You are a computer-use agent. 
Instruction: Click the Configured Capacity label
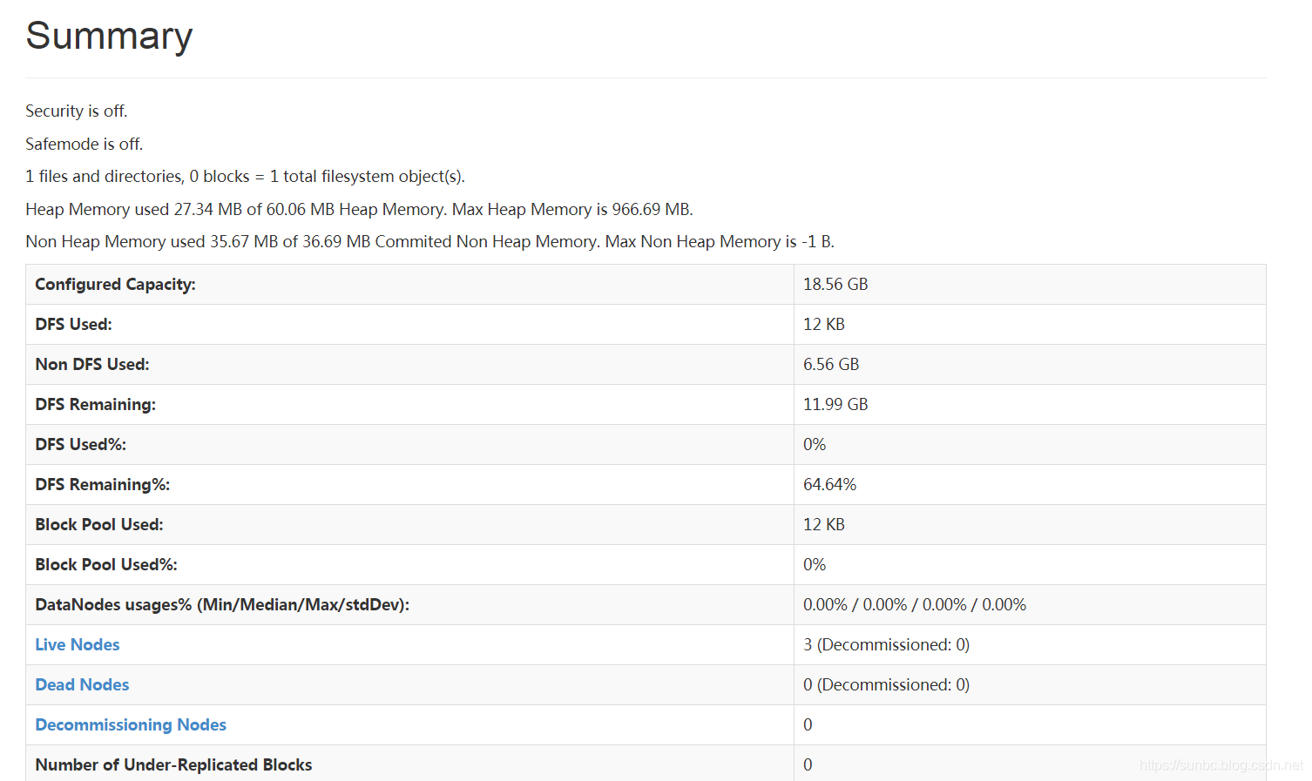[x=115, y=284]
